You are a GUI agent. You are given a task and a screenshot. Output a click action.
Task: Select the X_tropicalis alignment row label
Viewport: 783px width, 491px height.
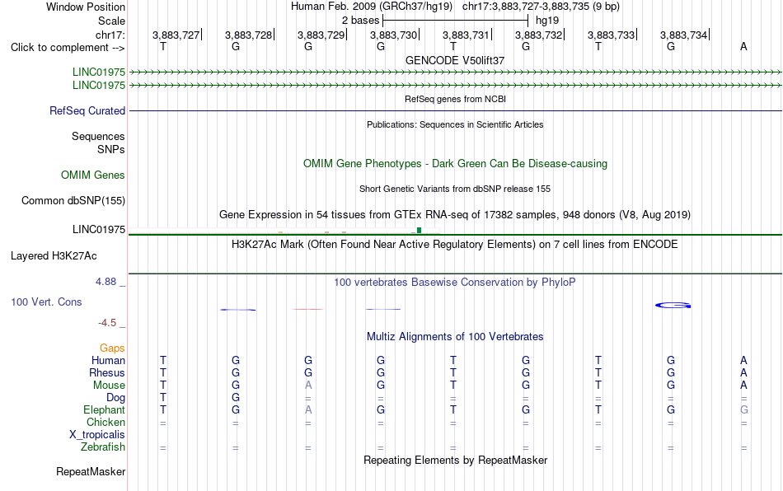click(x=97, y=435)
